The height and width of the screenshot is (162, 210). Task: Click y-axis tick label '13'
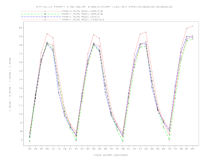pyautogui.click(x=20, y=88)
